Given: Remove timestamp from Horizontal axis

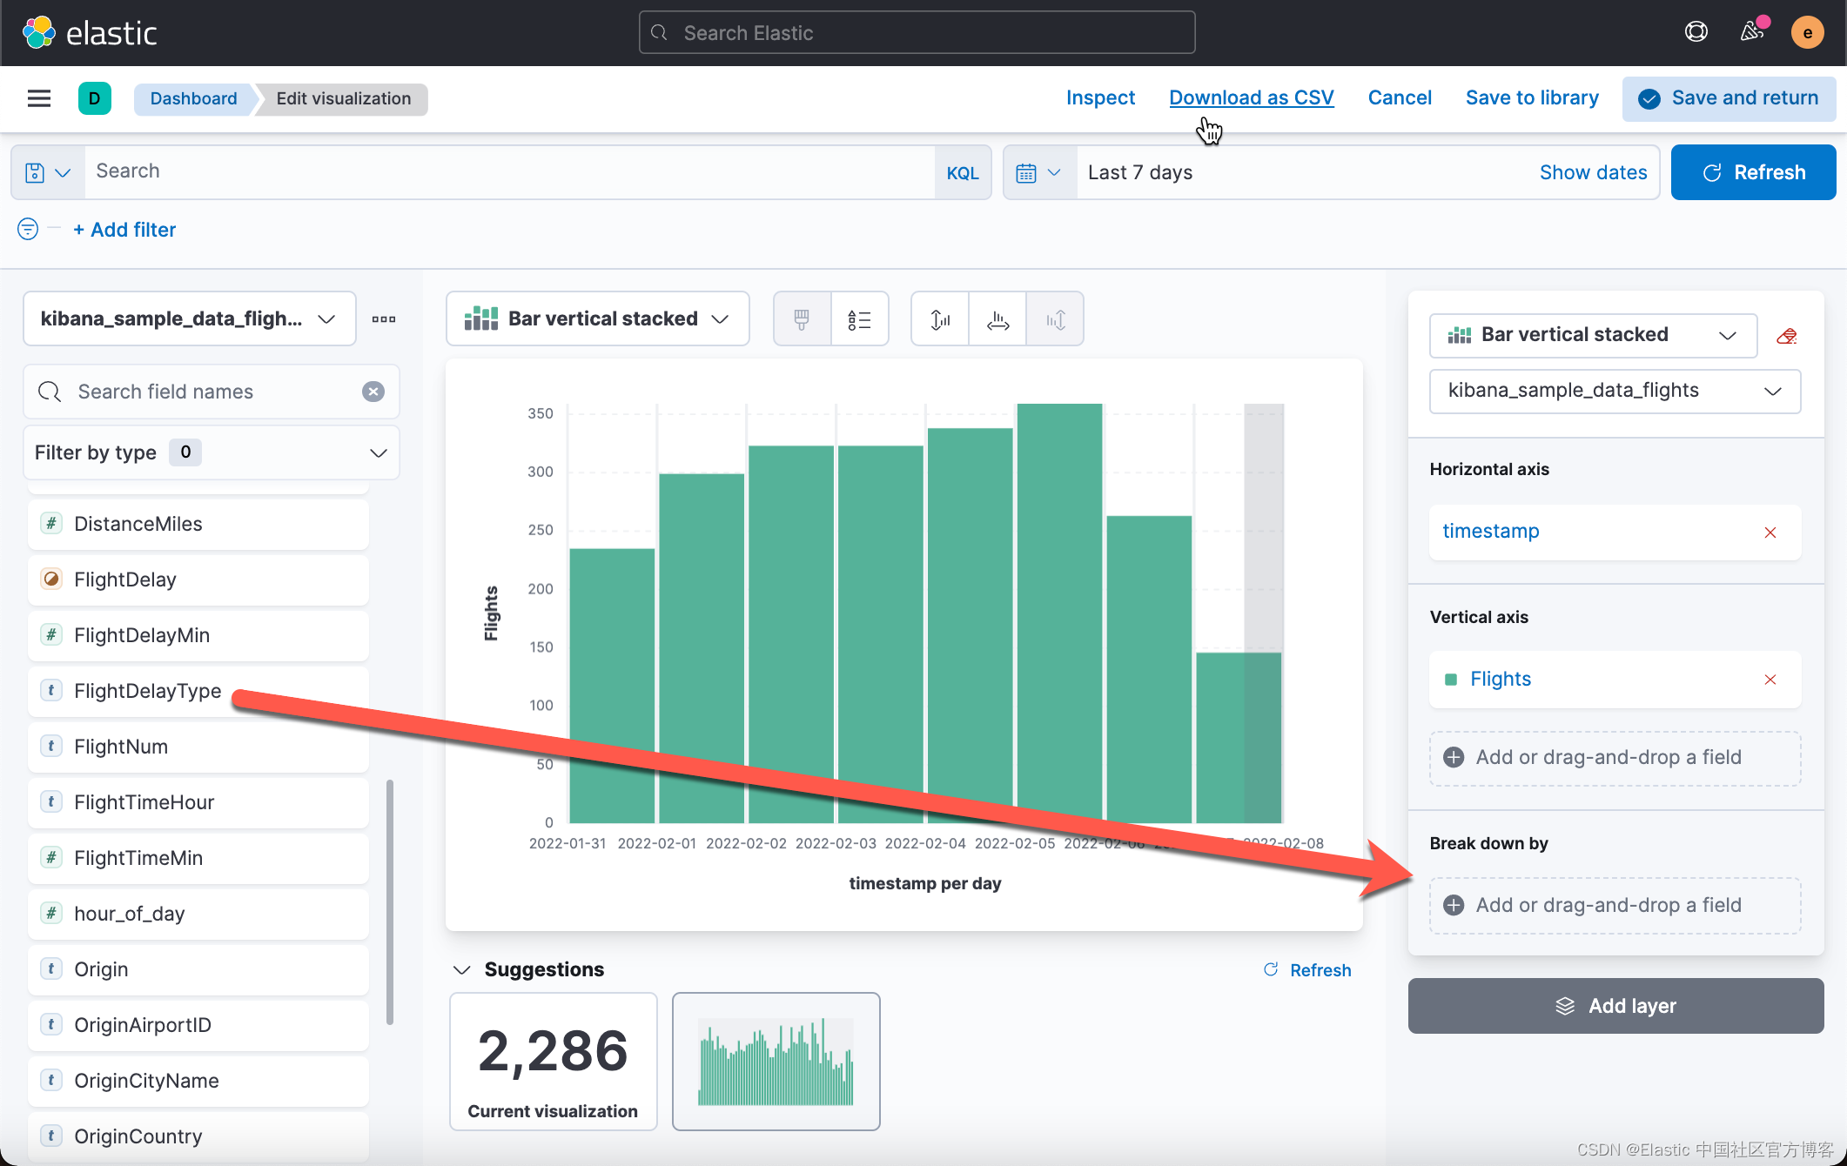Looking at the screenshot, I should [x=1770, y=532].
